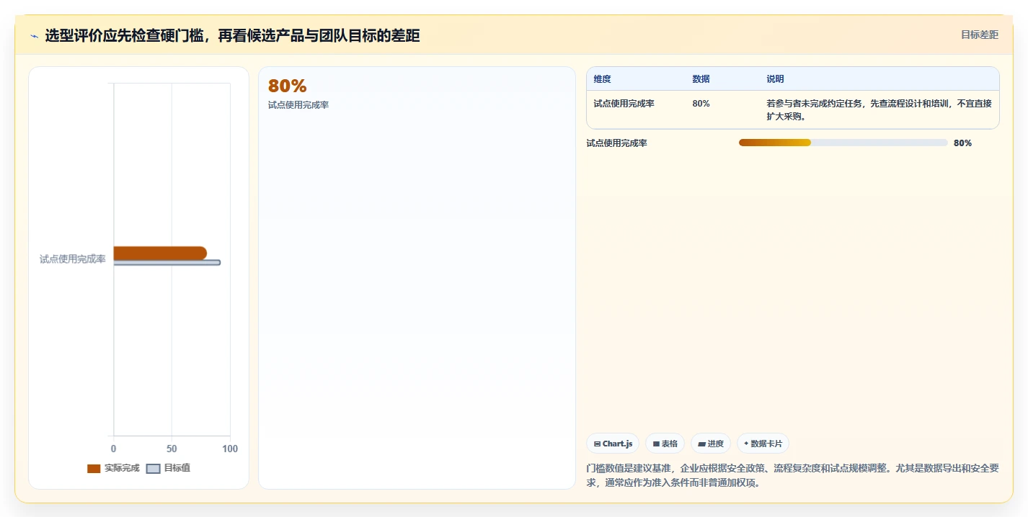Click the gray 目标值 bar in chart
1028x517 pixels.
pos(167,263)
